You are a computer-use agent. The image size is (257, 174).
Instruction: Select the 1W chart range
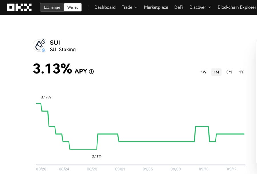click(203, 72)
